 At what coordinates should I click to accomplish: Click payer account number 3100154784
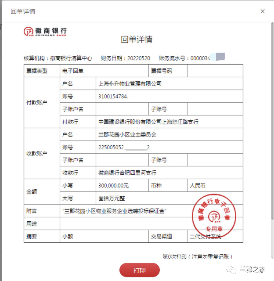point(113,97)
